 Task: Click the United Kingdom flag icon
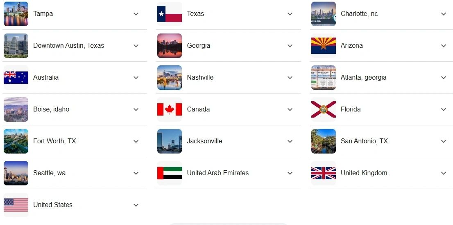(x=324, y=173)
